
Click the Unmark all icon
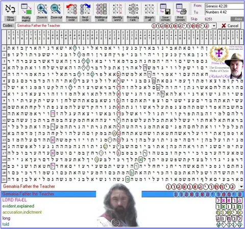(x=149, y=10)
